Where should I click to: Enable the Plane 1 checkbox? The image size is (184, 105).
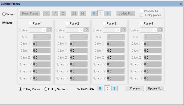pos(30,24)
